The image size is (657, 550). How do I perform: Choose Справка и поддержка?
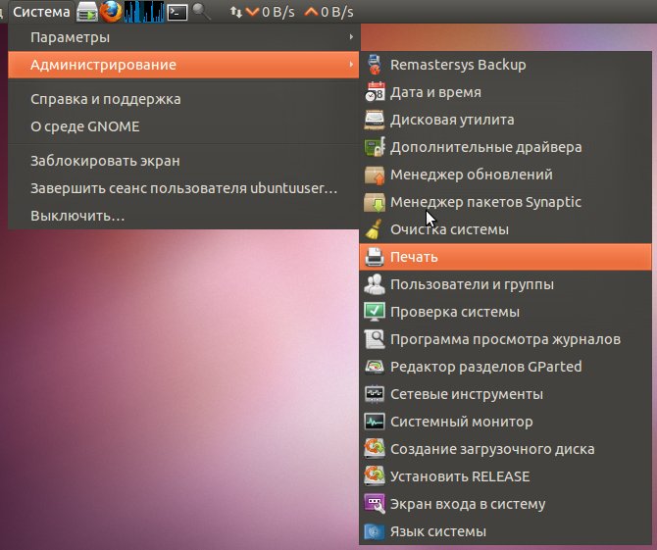[x=183, y=99]
